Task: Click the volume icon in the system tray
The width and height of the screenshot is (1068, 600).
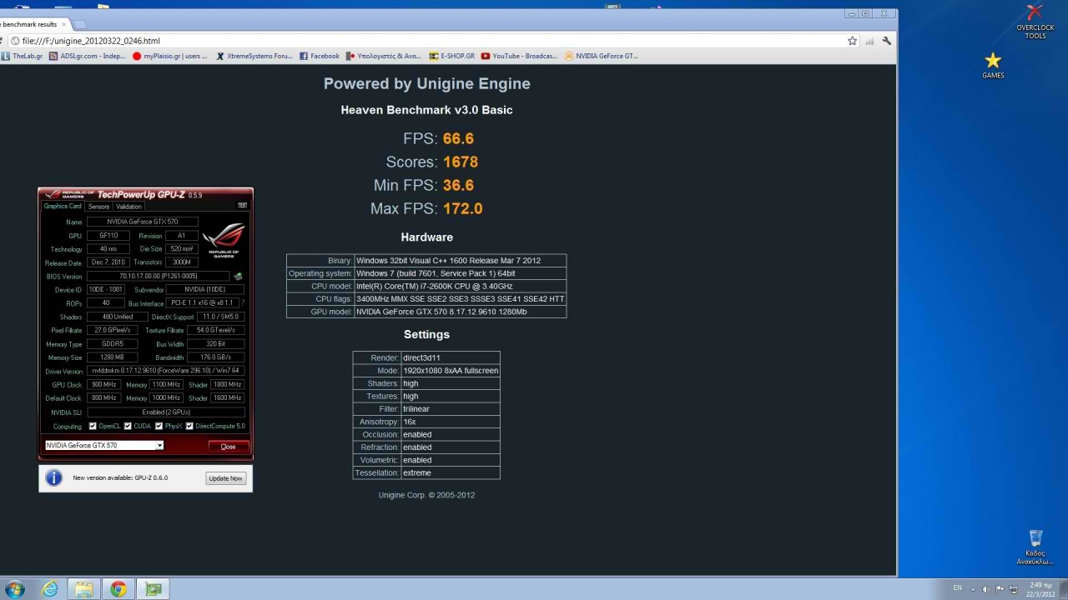Action: click(985, 589)
